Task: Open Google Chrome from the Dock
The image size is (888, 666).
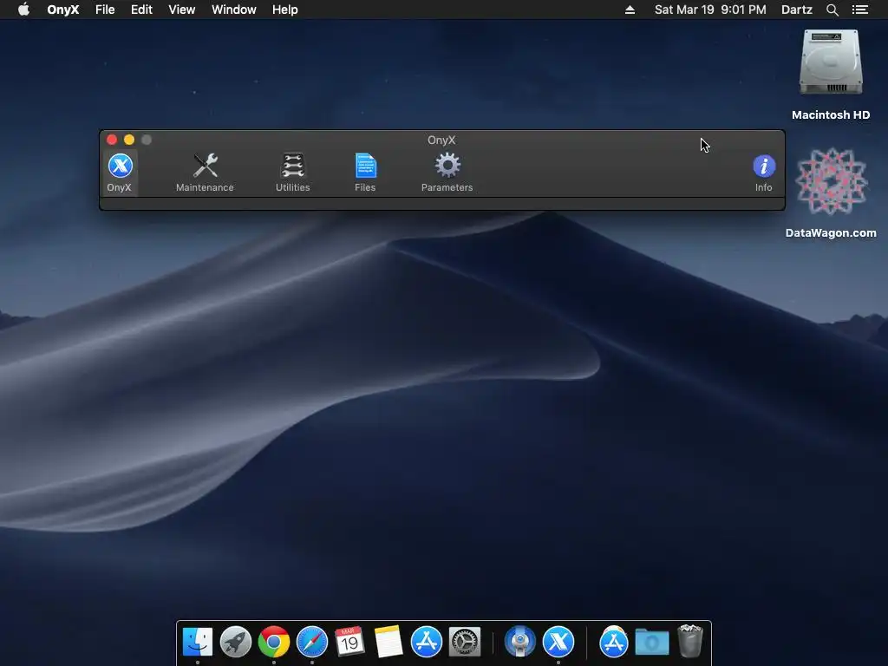Action: [x=273, y=642]
